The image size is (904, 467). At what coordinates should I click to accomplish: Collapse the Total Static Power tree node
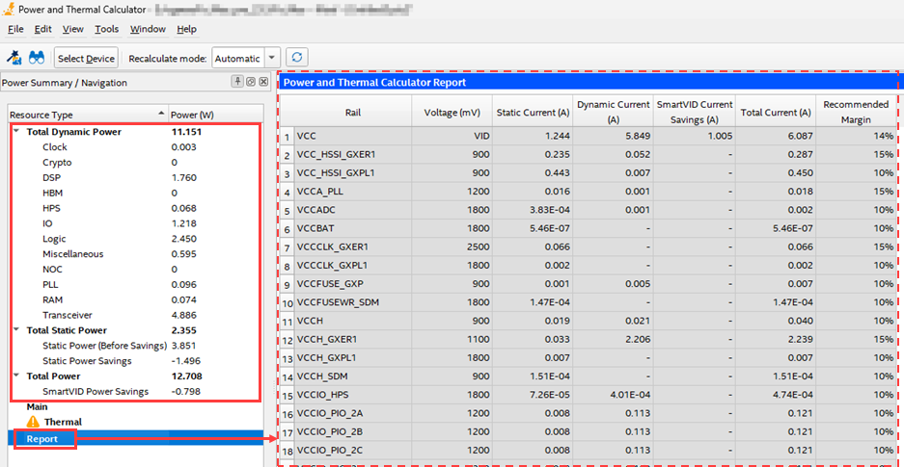click(16, 329)
